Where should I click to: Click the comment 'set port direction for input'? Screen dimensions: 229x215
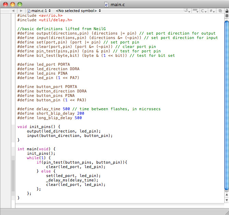tap(181, 38)
